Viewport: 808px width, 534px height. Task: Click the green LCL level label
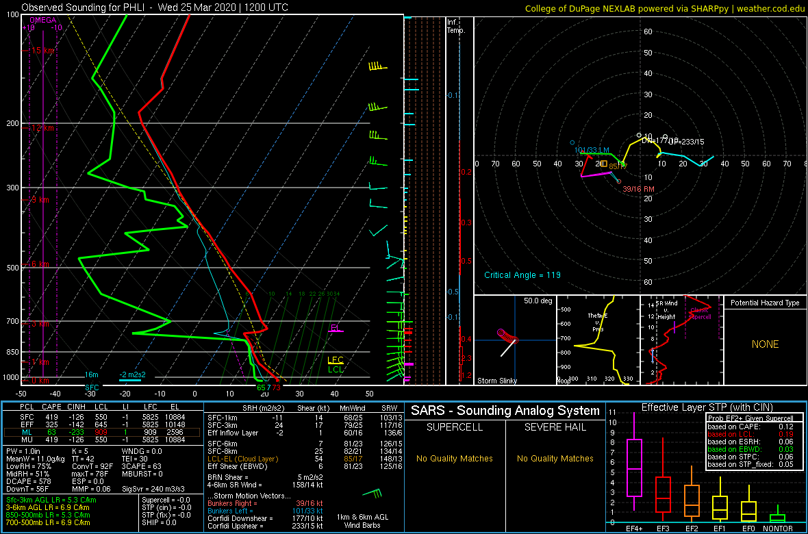click(x=336, y=369)
